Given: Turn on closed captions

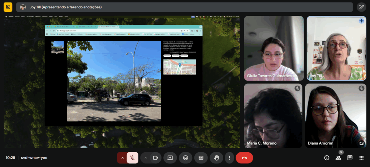Looking at the screenshot, I should tap(201, 158).
